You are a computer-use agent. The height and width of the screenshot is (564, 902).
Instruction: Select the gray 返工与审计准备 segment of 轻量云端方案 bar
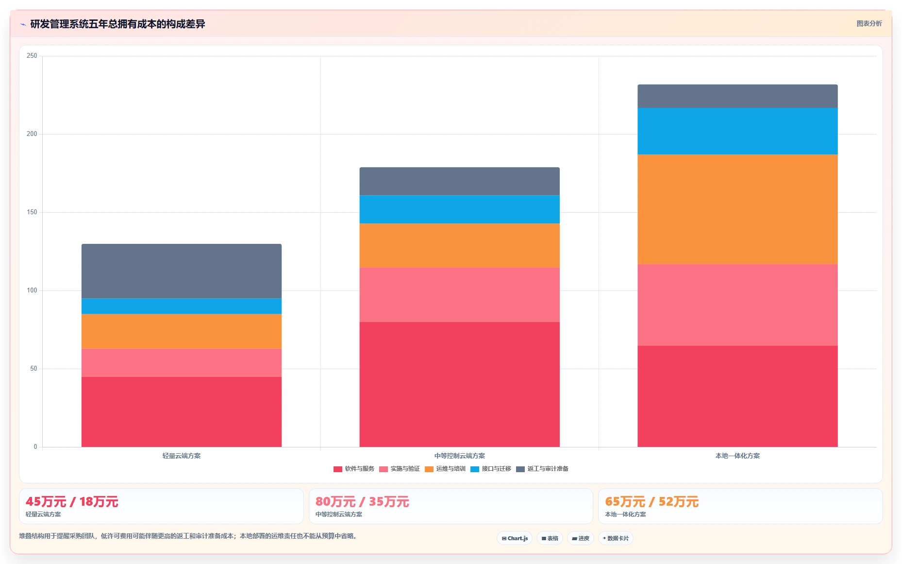(x=182, y=271)
